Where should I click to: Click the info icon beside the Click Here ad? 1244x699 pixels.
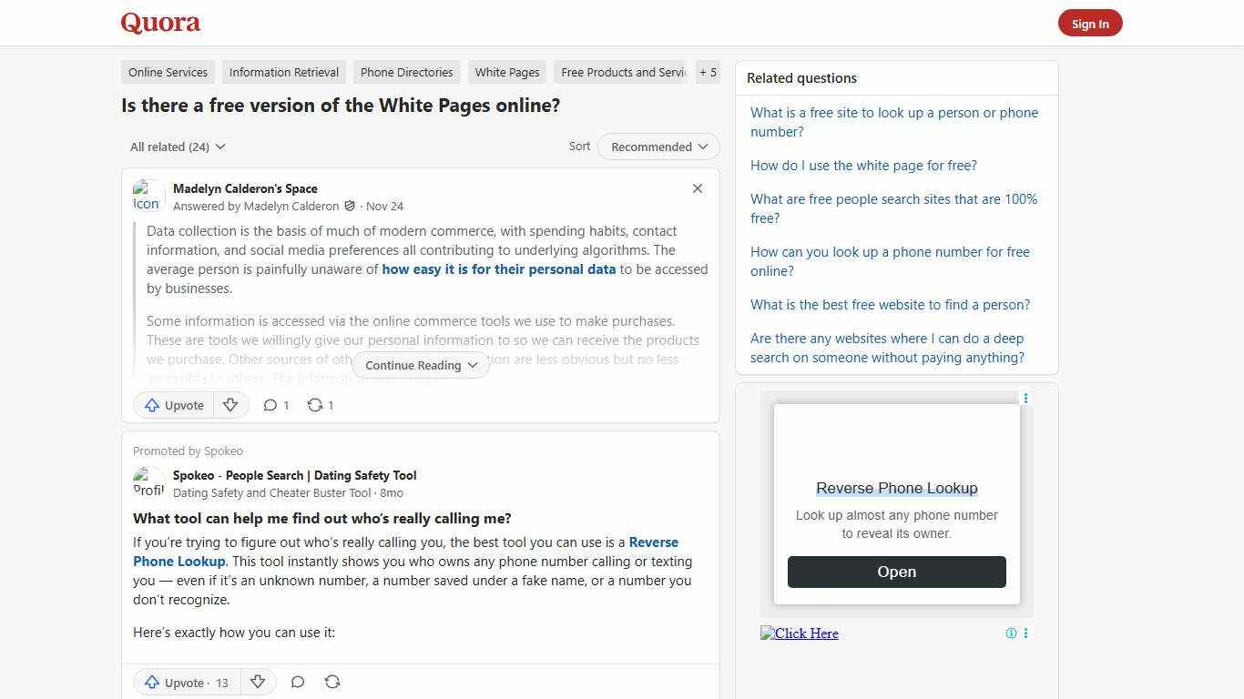click(1011, 633)
